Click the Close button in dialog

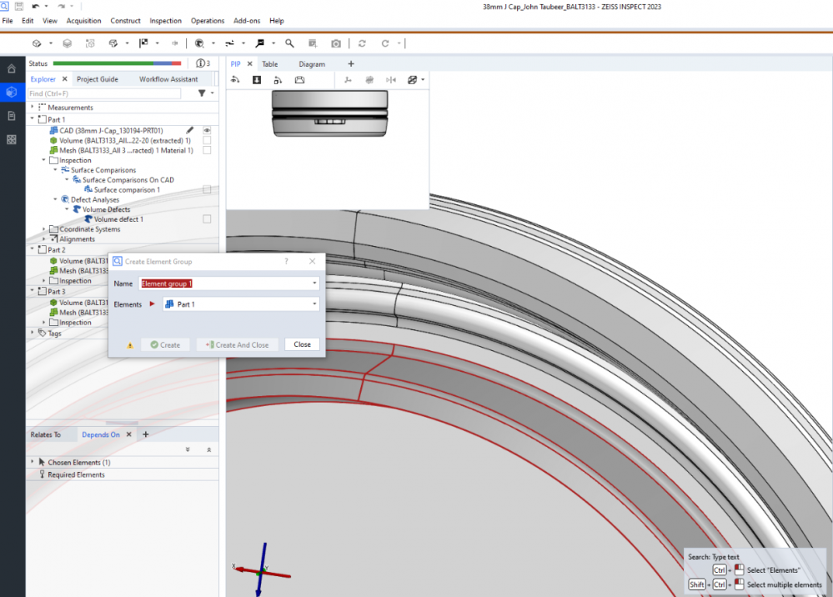click(302, 344)
